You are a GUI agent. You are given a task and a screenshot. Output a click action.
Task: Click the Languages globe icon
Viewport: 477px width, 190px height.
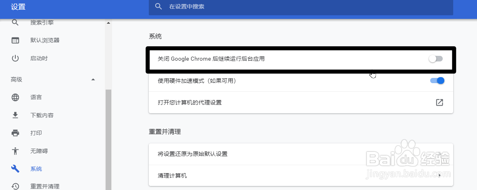(x=15, y=97)
